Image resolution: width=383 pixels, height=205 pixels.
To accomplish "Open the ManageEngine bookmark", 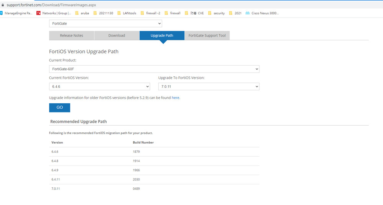I will click(x=17, y=13).
